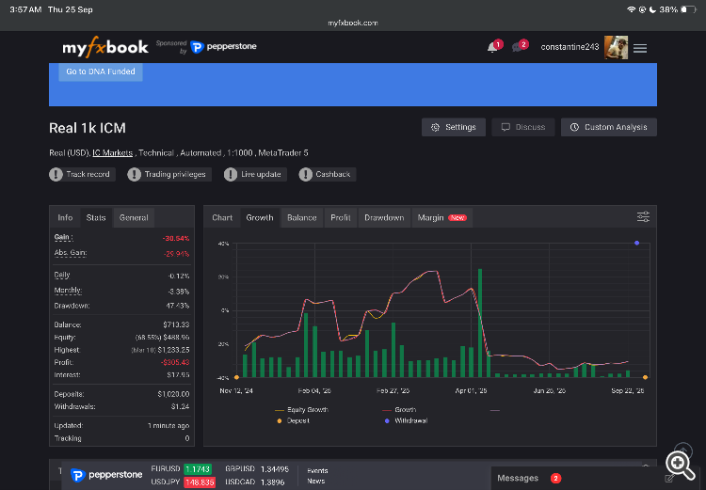Open the chat messages bubble icon

coord(518,47)
